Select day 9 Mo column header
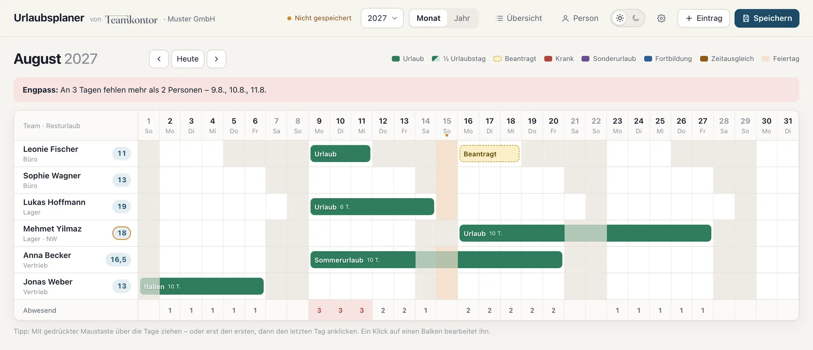This screenshot has height=350, width=813. (x=319, y=125)
